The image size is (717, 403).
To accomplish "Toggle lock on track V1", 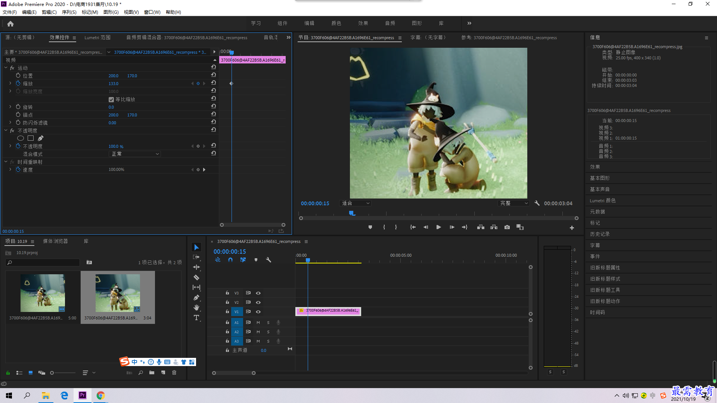I will pos(227,312).
